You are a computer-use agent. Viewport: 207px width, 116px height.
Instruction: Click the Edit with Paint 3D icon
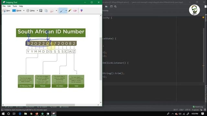click(x=82, y=11)
